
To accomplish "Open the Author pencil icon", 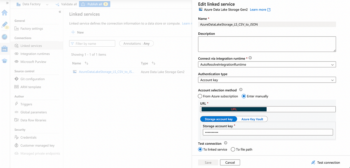I will (x=5, y=25).
